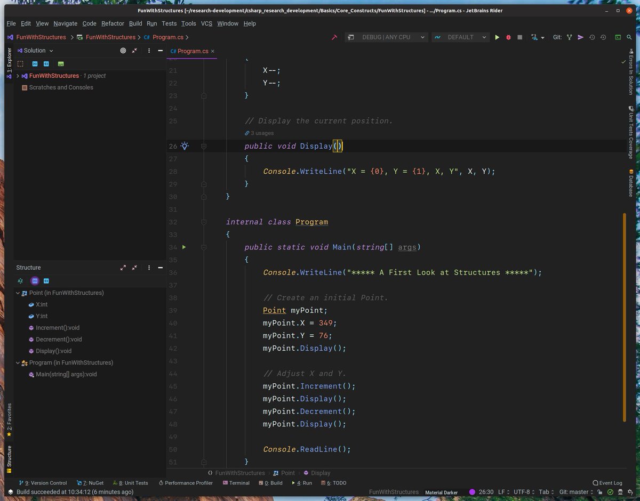This screenshot has height=501, width=640.
Task: Open the DEFAULT run configuration dropdown
Action: pyautogui.click(x=460, y=37)
